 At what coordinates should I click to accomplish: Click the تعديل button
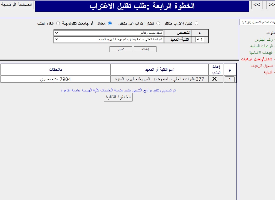pos(121,49)
